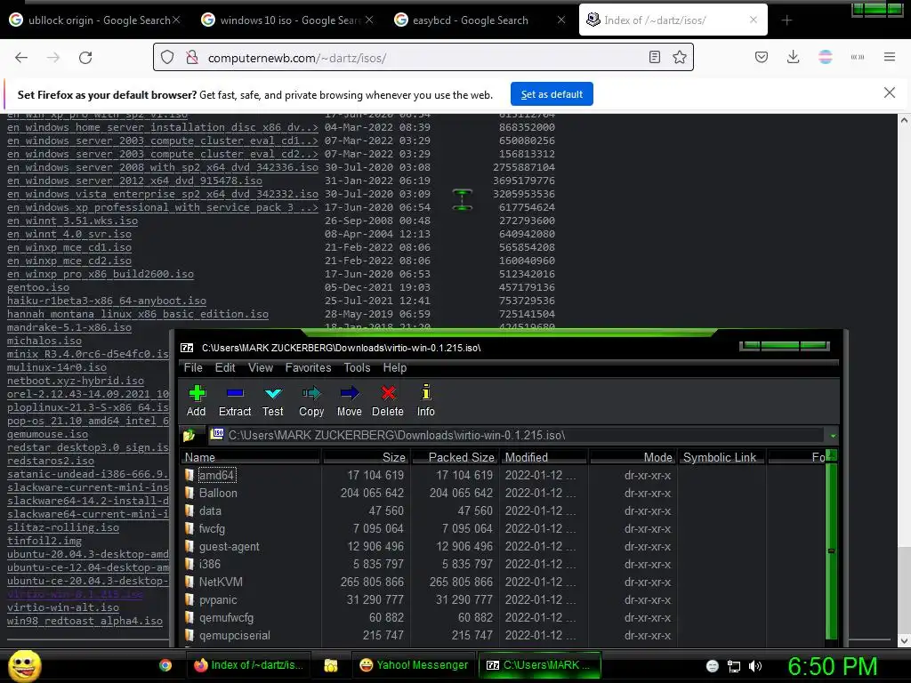Open the Favorites menu in 7-Zip
The height and width of the screenshot is (683, 911).
(308, 367)
